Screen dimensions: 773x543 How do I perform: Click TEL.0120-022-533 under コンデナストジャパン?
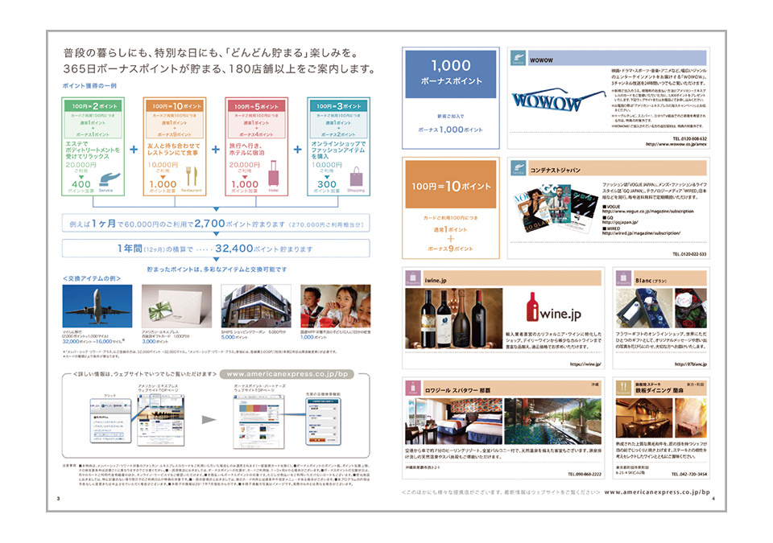[x=690, y=254]
